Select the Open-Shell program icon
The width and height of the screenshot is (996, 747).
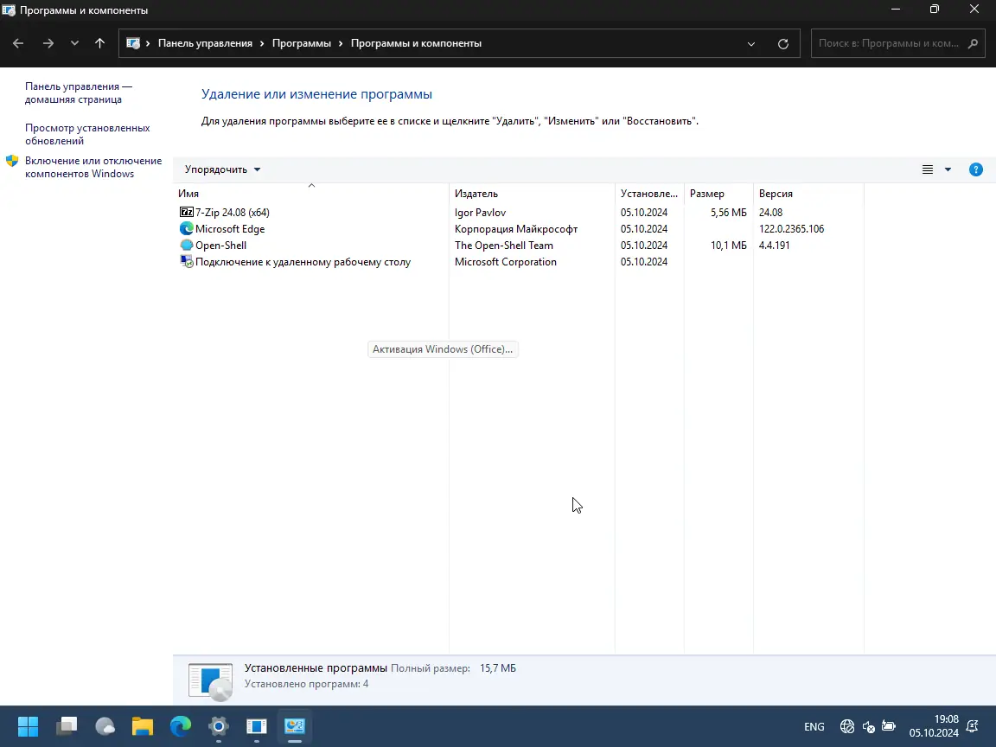pos(186,246)
